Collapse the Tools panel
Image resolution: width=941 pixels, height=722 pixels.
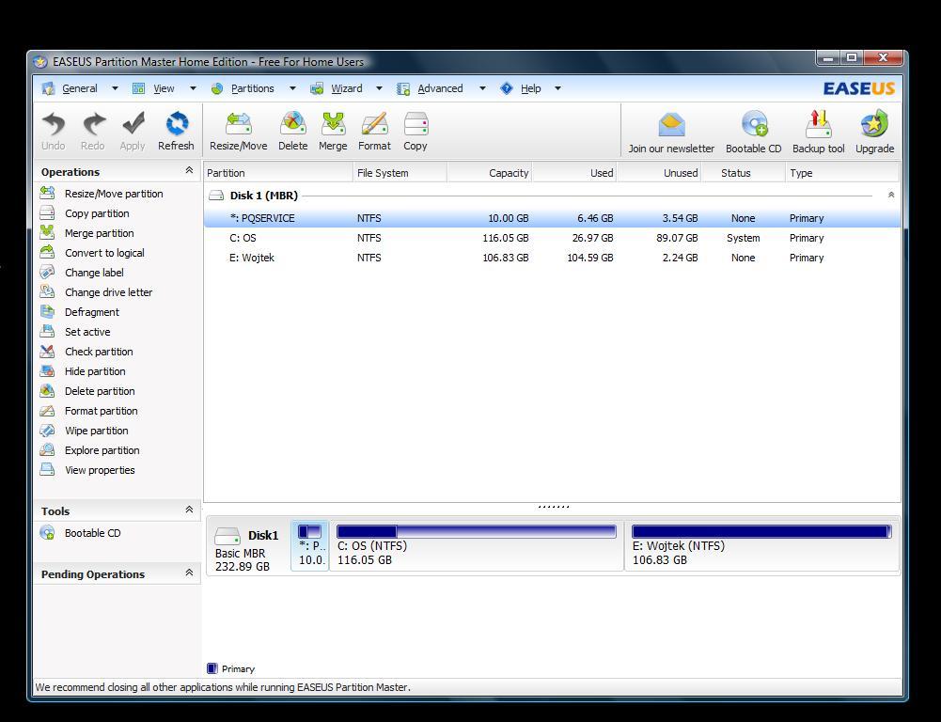pos(189,510)
